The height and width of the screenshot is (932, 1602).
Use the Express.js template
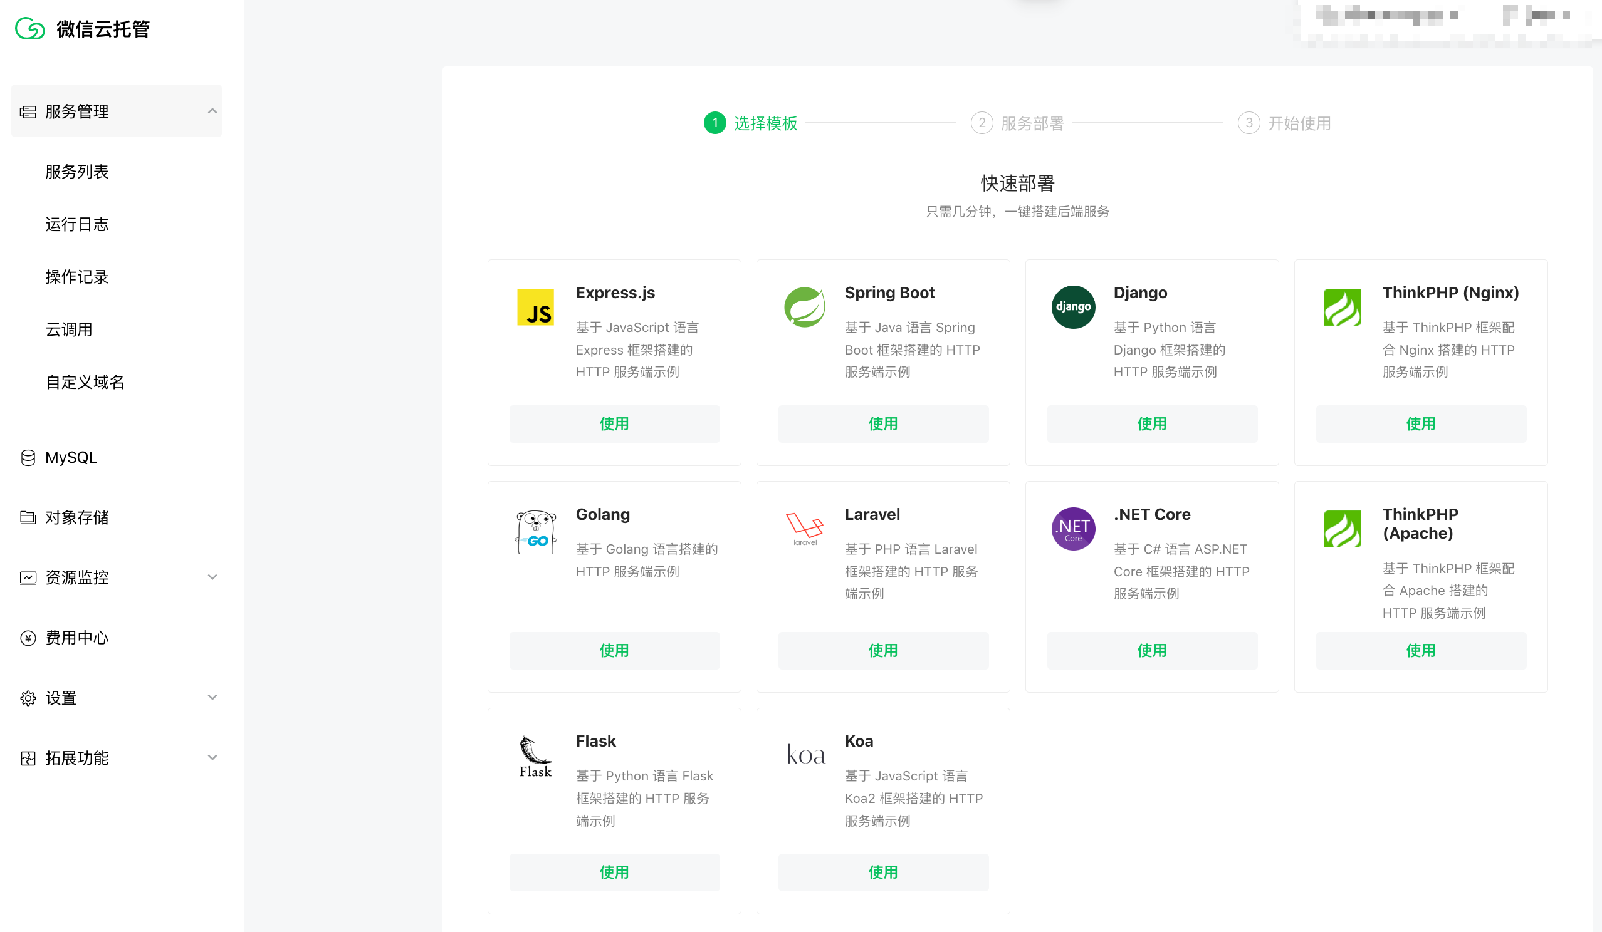[614, 424]
